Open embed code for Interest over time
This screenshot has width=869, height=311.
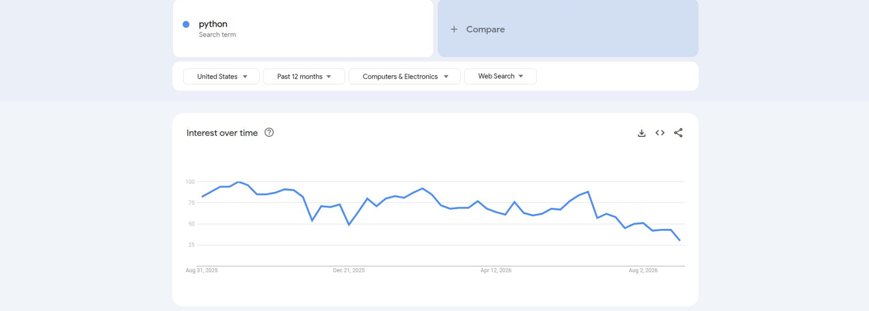660,133
